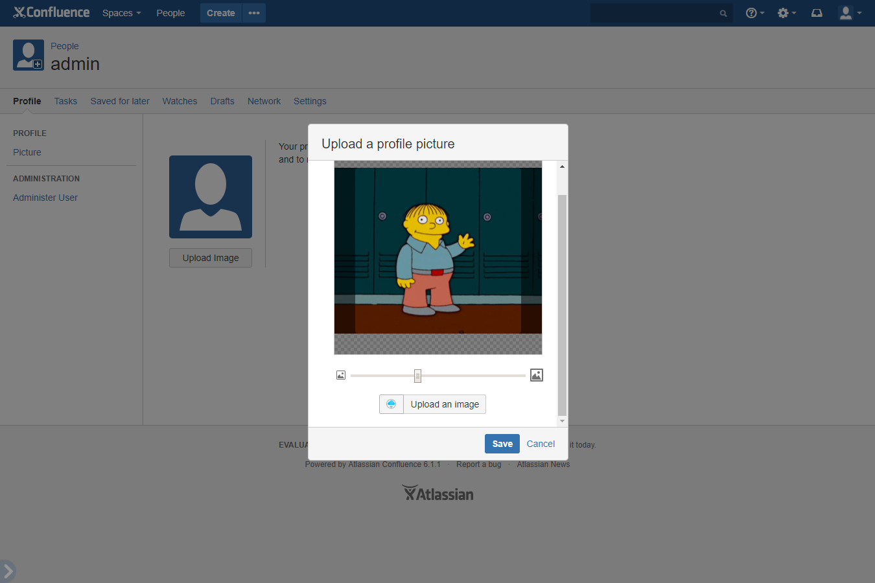Screen dimensions: 875x583
Task: Switch to the Tasks tab
Action: (x=65, y=101)
